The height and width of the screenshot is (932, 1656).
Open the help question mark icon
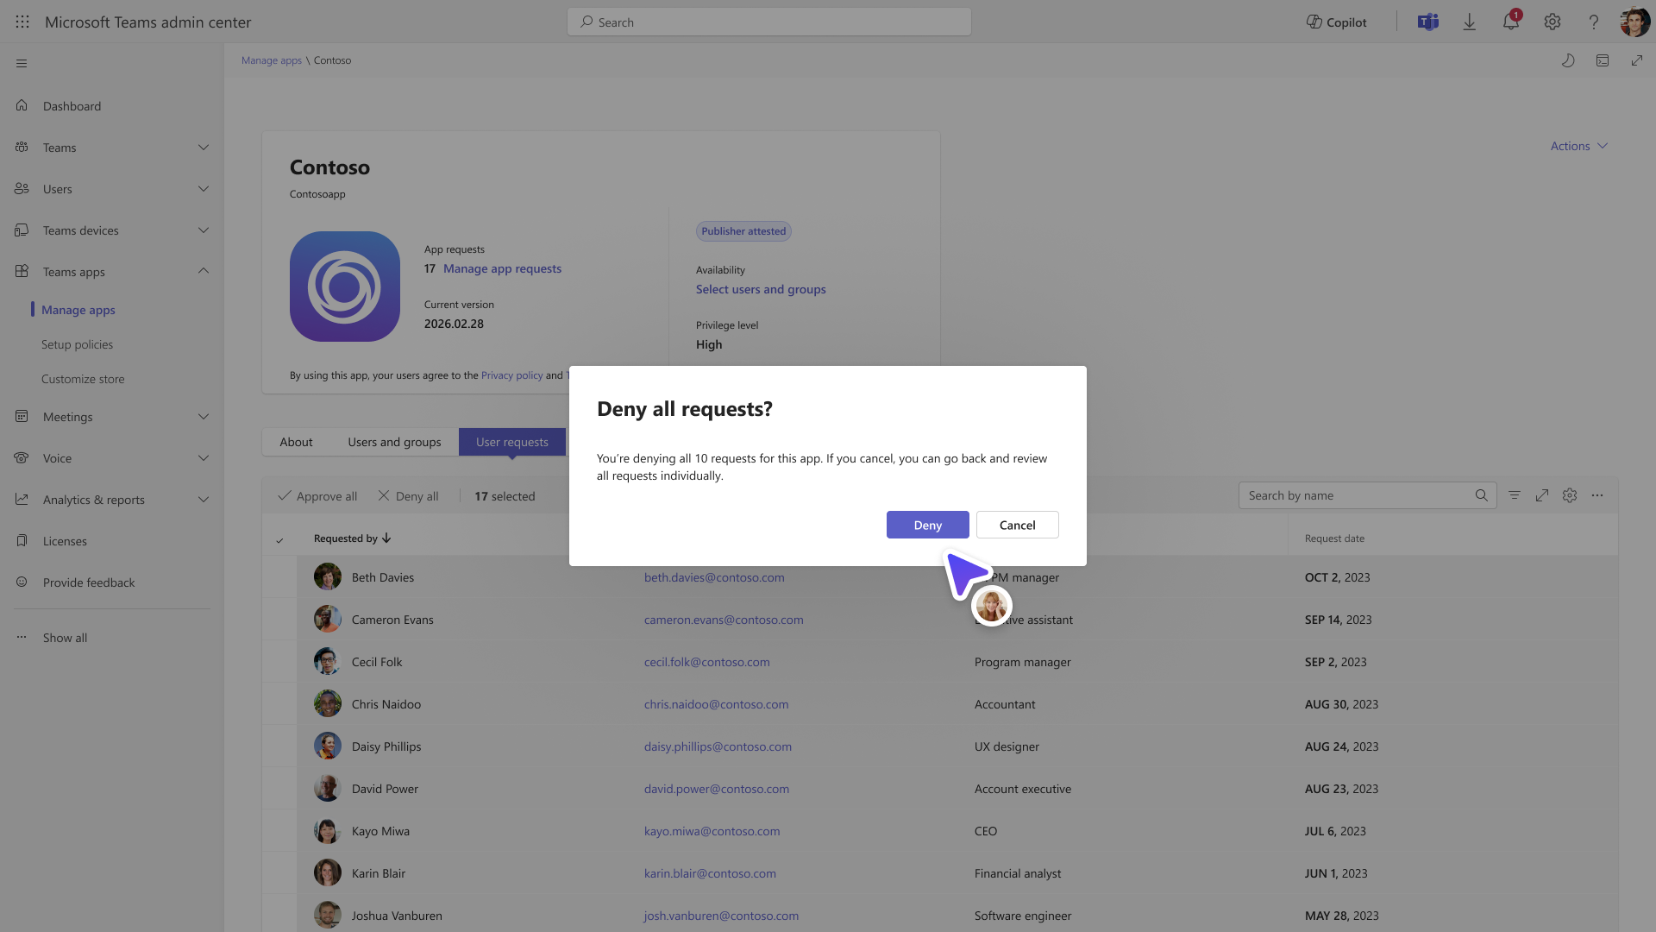[x=1594, y=22]
